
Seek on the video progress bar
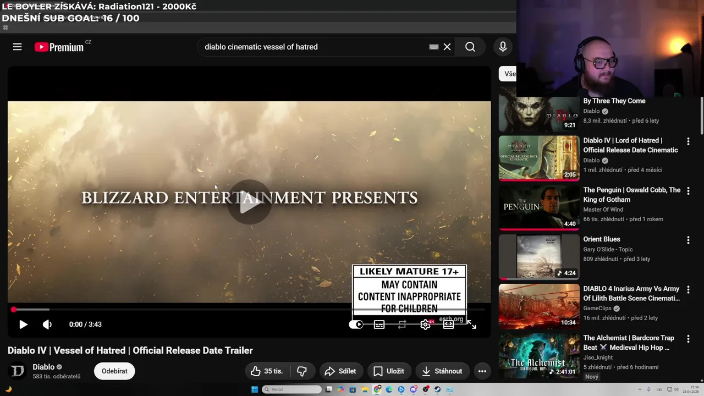[x=249, y=310]
